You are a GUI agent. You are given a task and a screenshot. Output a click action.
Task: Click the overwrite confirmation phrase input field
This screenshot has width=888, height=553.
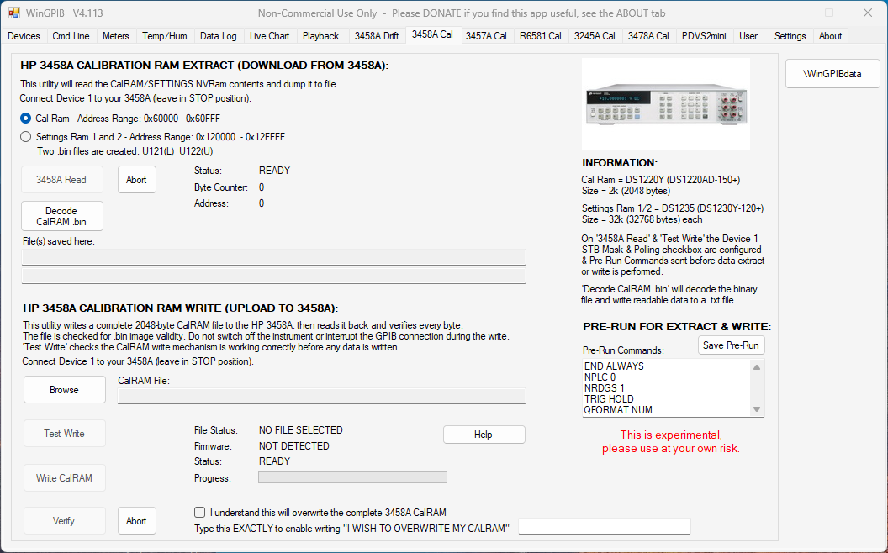pos(605,526)
